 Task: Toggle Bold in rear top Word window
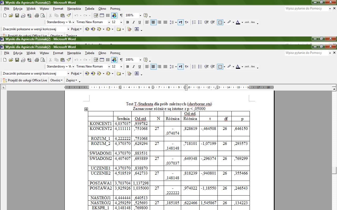[127, 22]
